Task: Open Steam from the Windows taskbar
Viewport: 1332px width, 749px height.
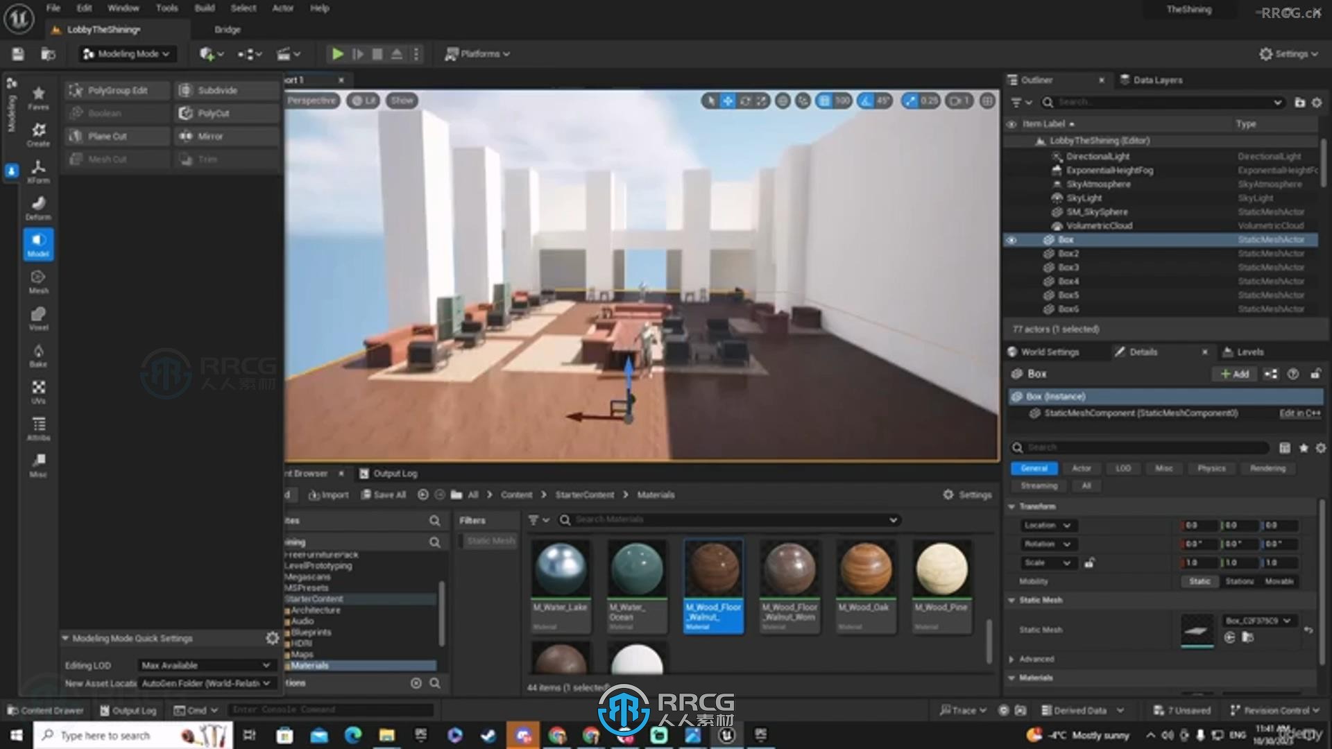Action: 488,735
